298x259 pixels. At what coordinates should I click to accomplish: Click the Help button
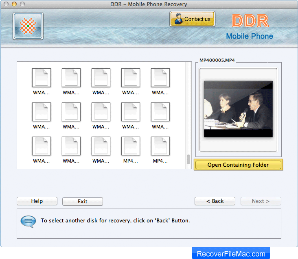[37, 201]
